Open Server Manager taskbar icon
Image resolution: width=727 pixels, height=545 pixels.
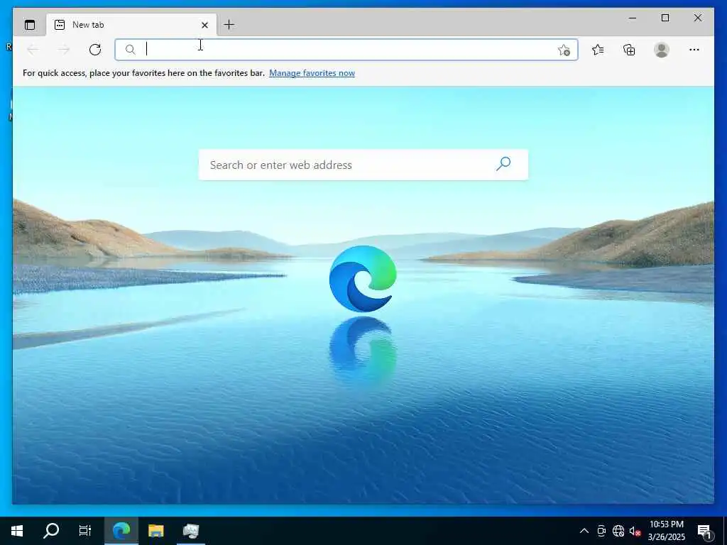point(190,531)
